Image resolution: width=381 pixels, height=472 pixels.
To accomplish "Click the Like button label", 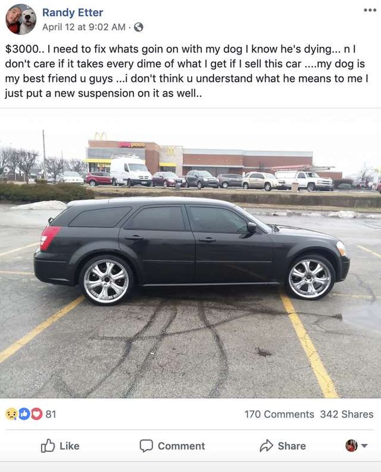I will coord(70,446).
